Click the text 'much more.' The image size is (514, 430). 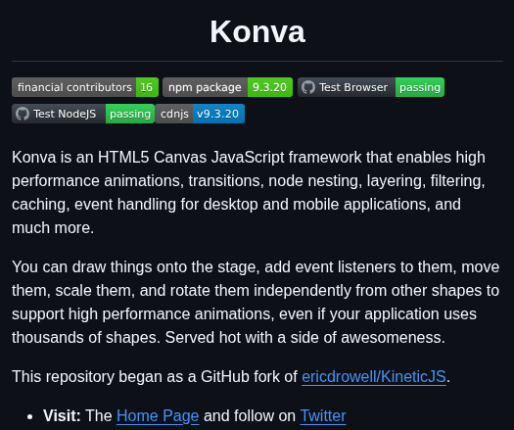[x=53, y=228]
